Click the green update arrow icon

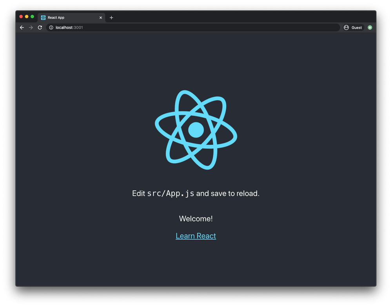click(x=370, y=27)
